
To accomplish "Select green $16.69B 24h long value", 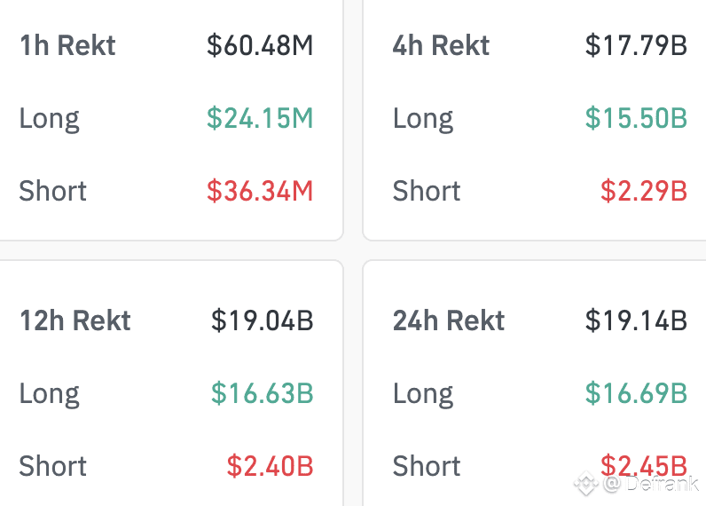I will point(636,393).
